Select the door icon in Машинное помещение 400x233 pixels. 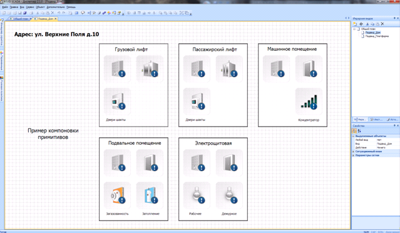coord(309,69)
